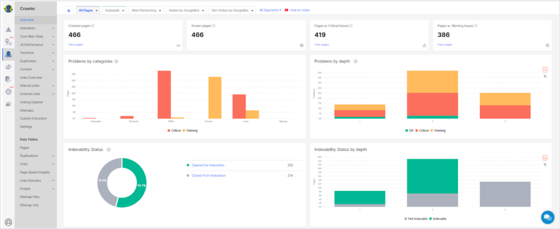Open Links Overview in the sidebar
560x229 pixels.
pyautogui.click(x=31, y=77)
